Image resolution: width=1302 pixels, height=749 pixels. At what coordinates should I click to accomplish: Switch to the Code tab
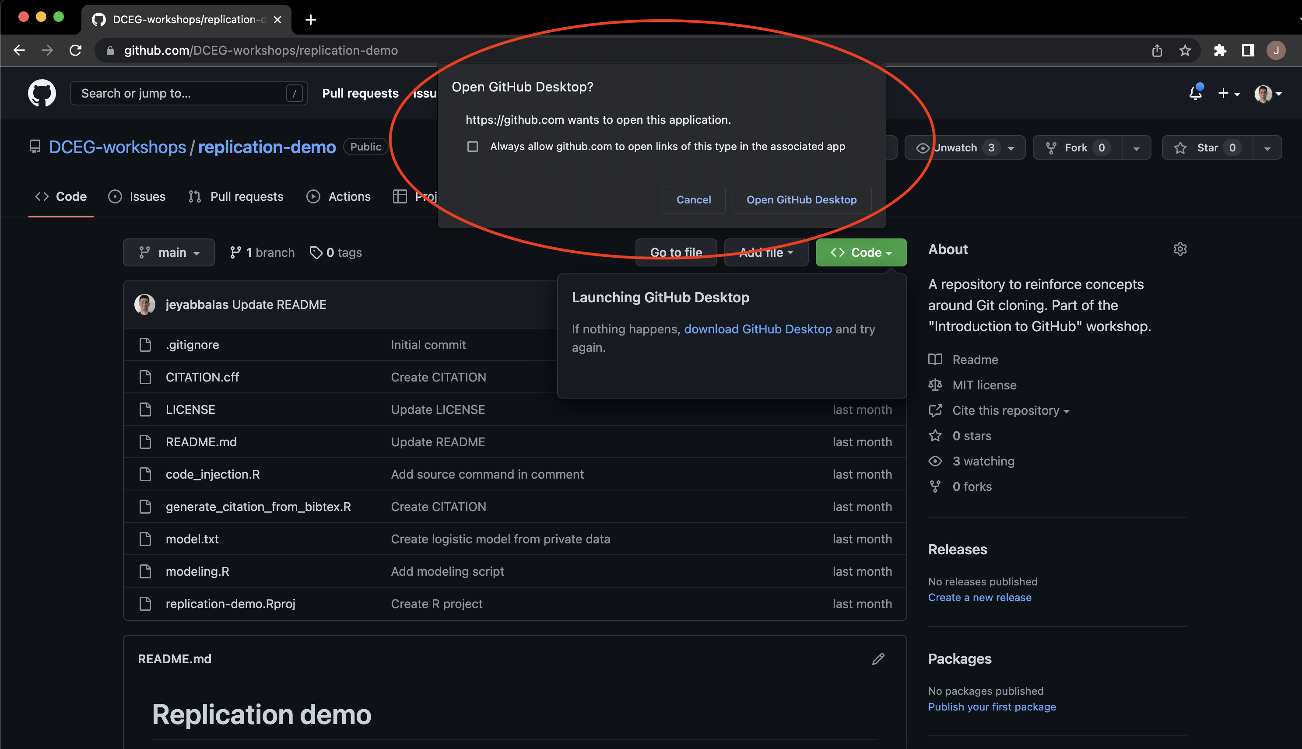point(61,196)
